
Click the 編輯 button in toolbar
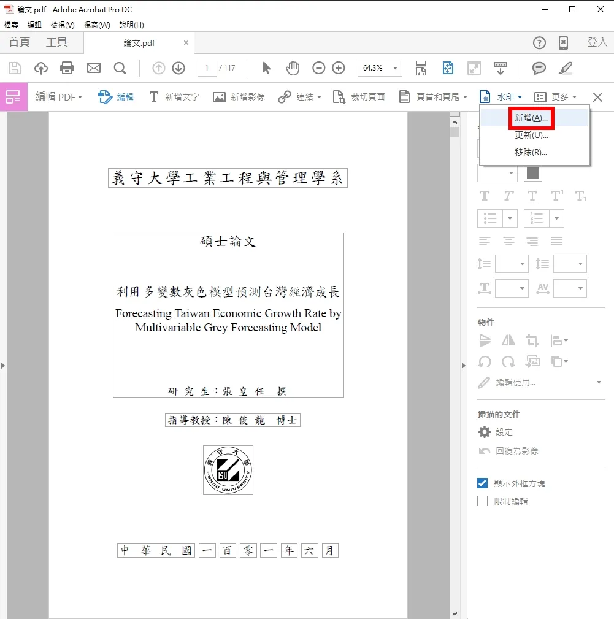[115, 97]
